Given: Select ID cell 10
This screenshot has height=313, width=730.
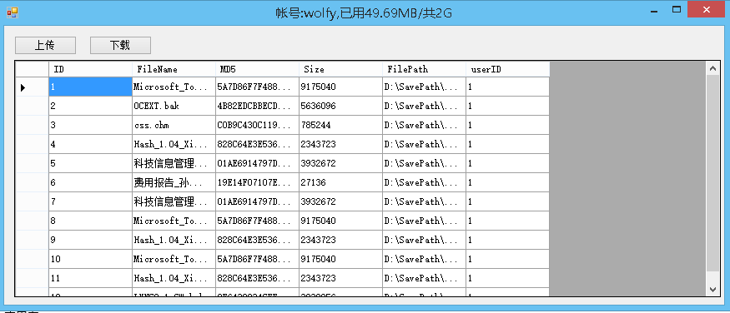Looking at the screenshot, I should [90, 260].
